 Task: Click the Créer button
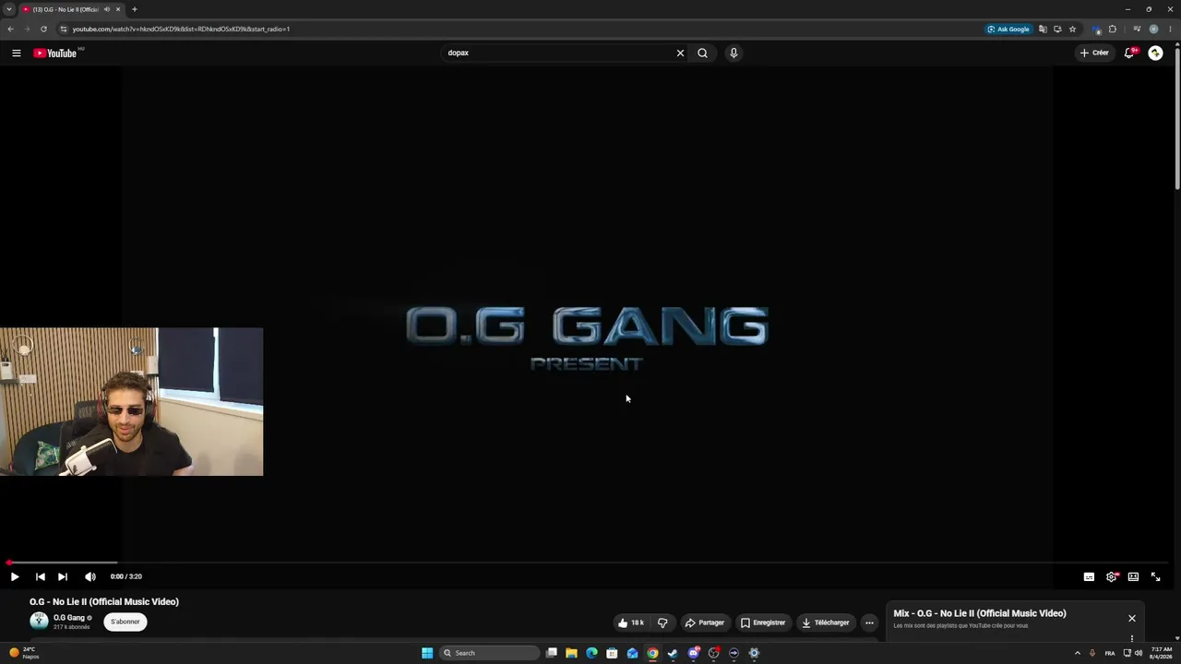[1094, 53]
